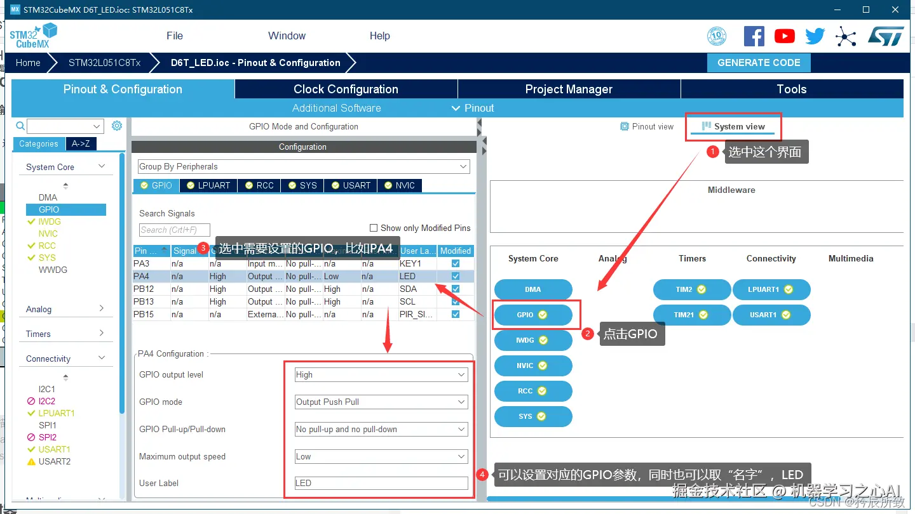Collapse the Connectivity category

tap(102, 358)
